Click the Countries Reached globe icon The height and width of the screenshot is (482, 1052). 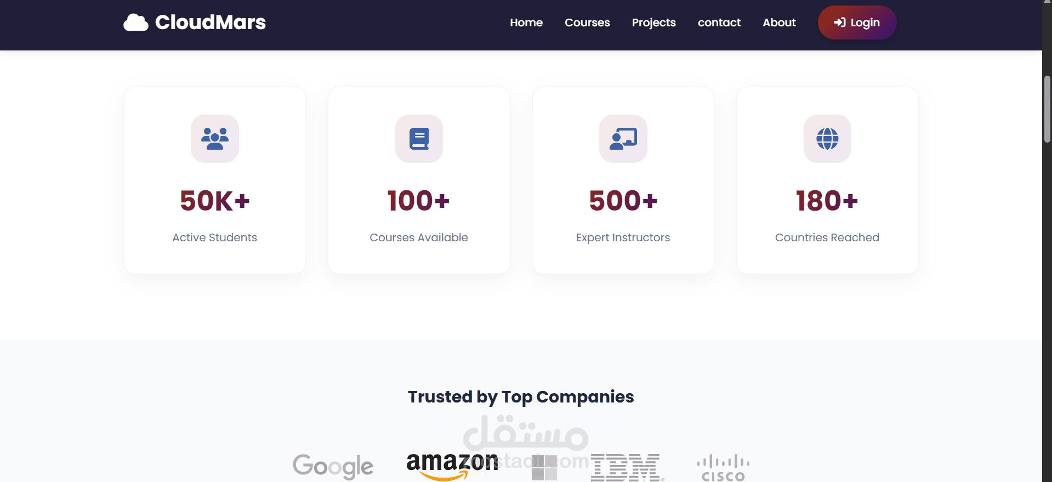pos(827,139)
